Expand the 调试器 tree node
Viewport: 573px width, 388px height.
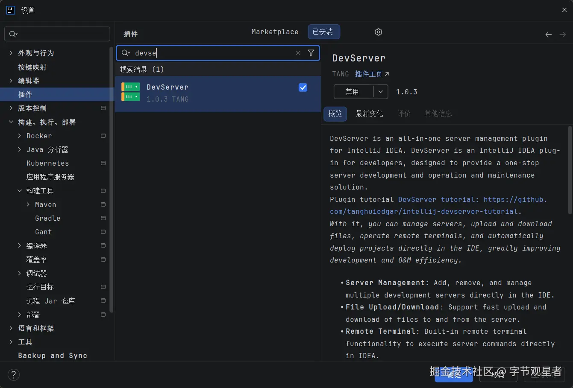click(x=20, y=273)
